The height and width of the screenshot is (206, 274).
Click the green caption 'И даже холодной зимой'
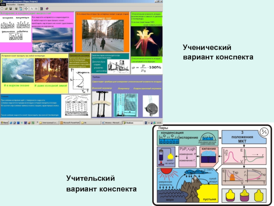tap(51, 85)
